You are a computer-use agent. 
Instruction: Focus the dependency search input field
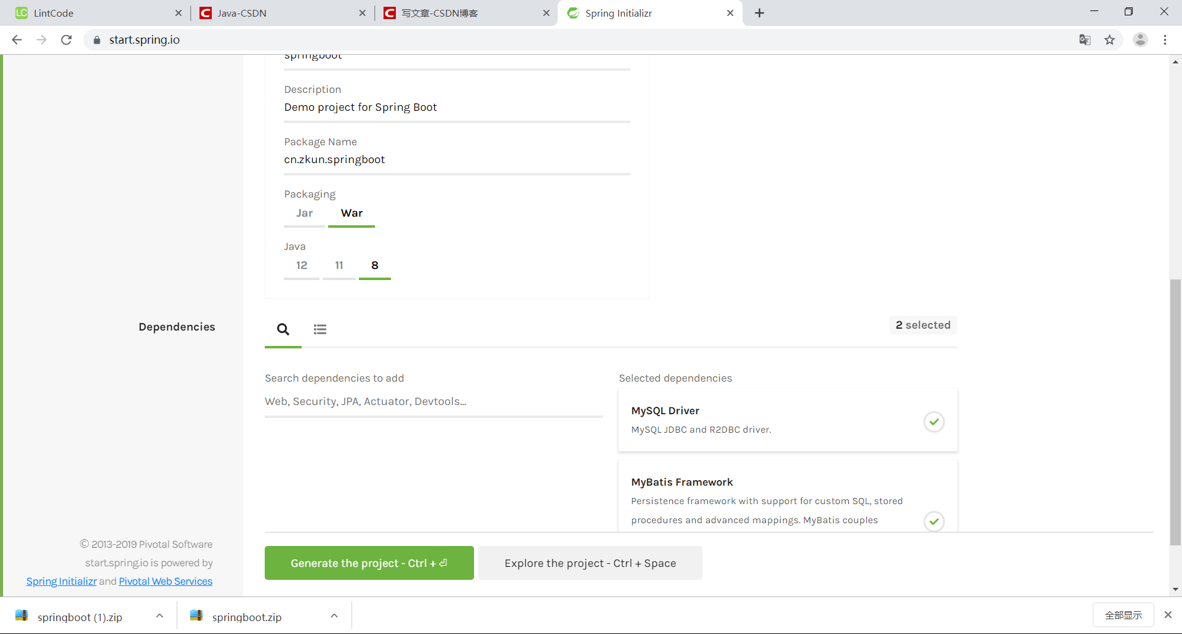434,402
